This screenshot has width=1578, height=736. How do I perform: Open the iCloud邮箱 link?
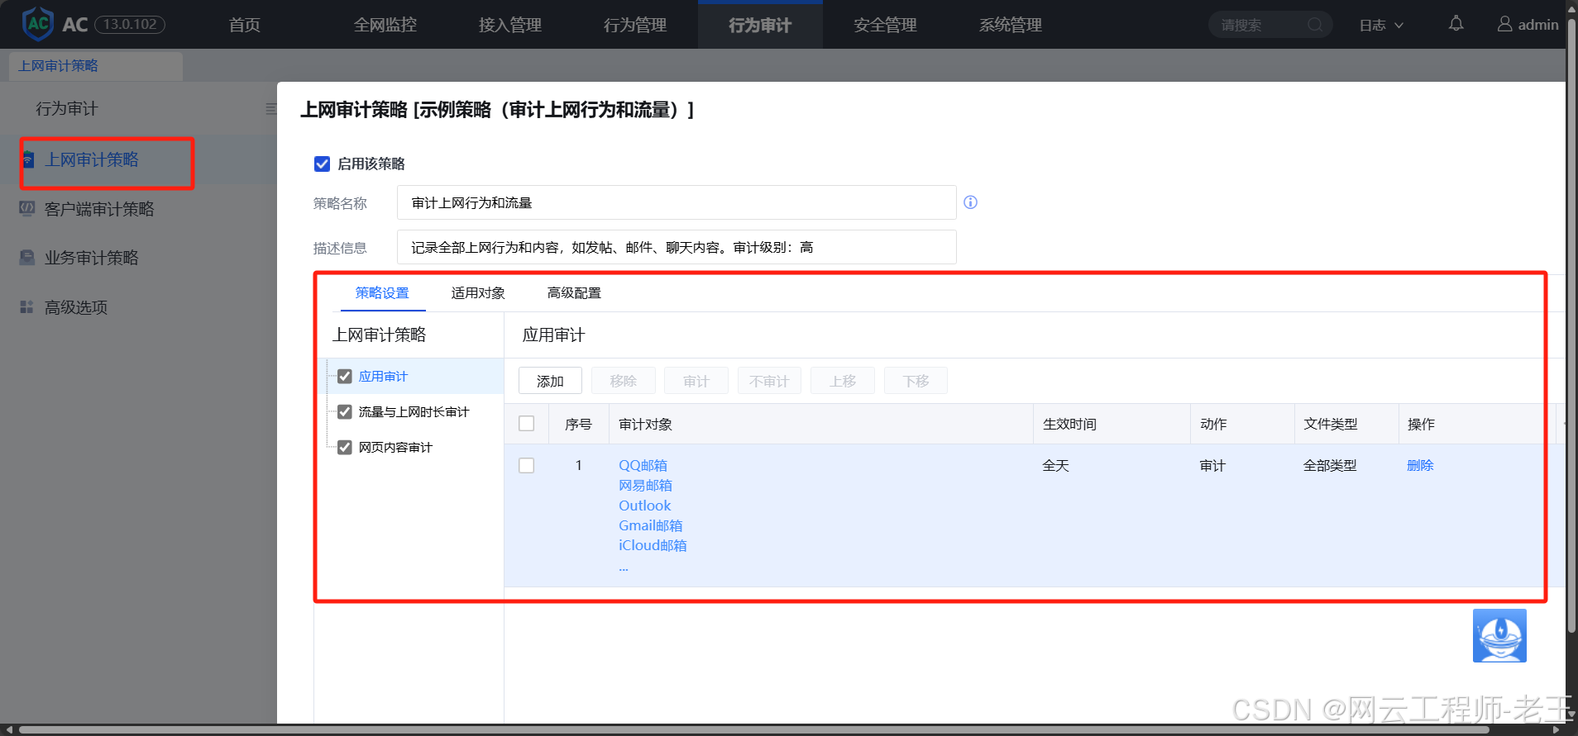click(x=653, y=545)
